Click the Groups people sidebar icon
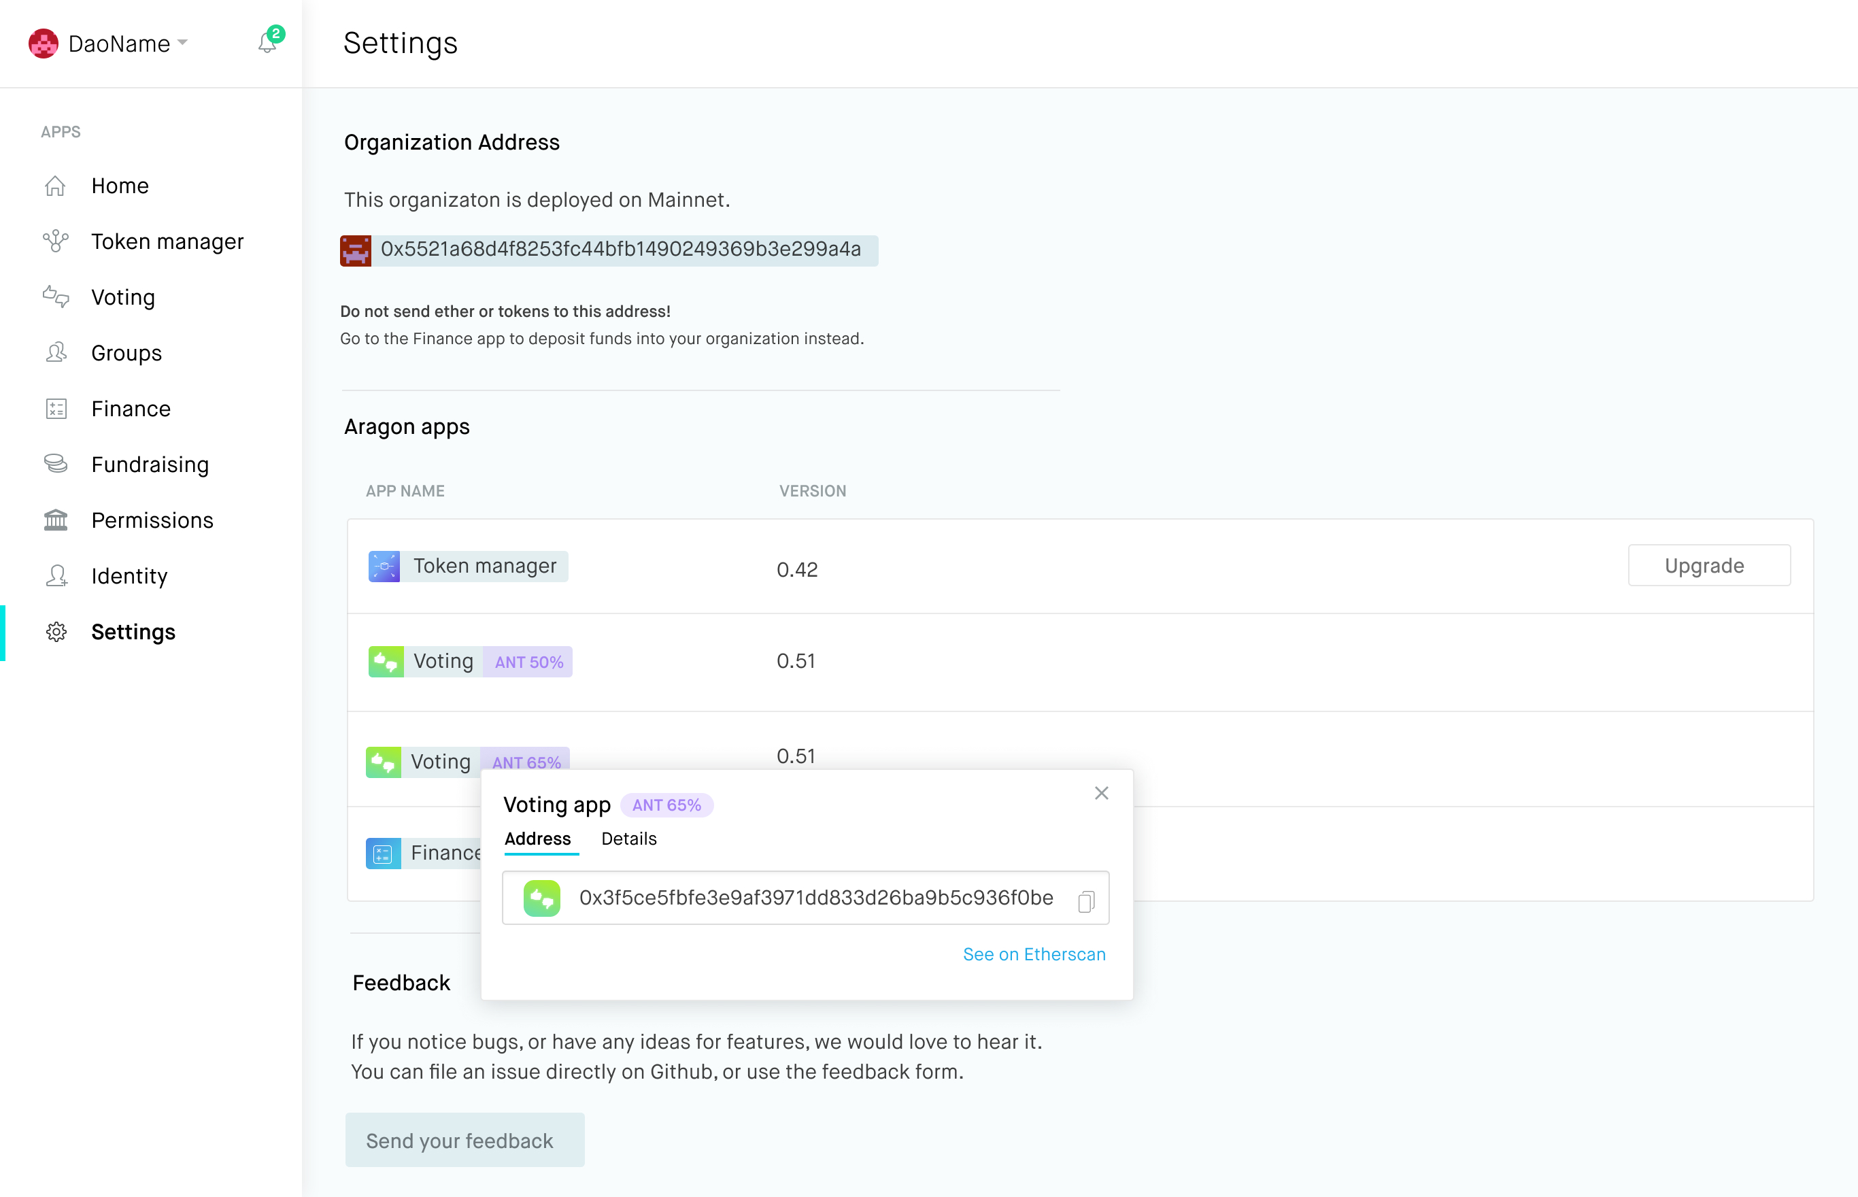The height and width of the screenshot is (1197, 1858). 55,353
